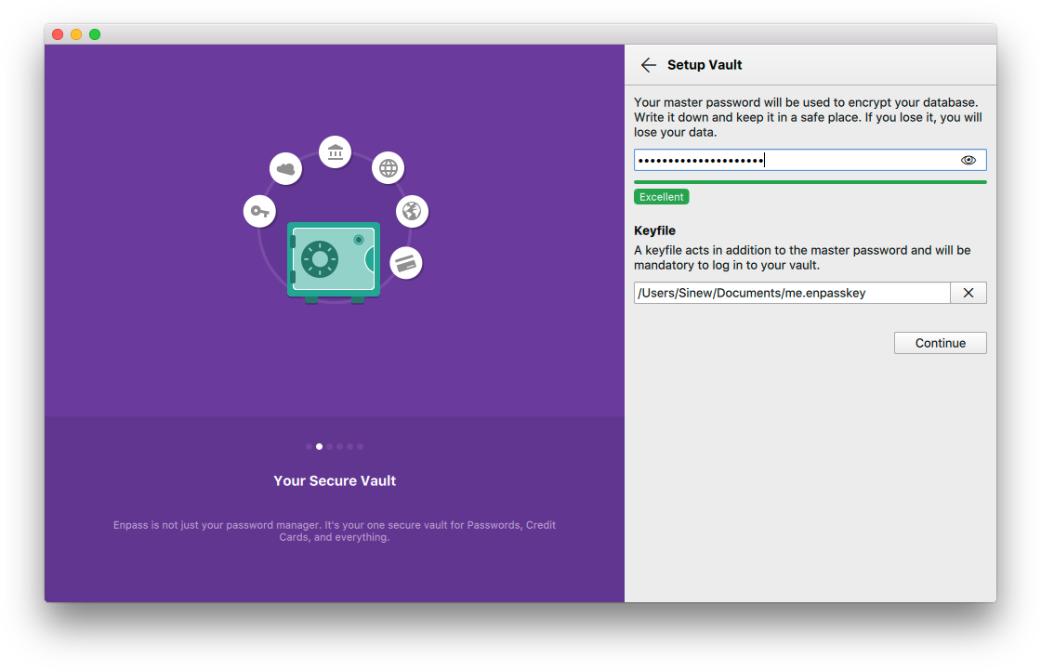1041x671 pixels.
Task: Close the window with the red button
Action: [x=58, y=34]
